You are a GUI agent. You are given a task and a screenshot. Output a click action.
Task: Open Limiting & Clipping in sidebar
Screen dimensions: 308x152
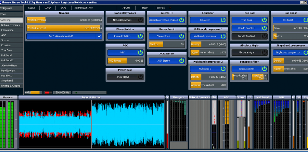click(x=11, y=86)
